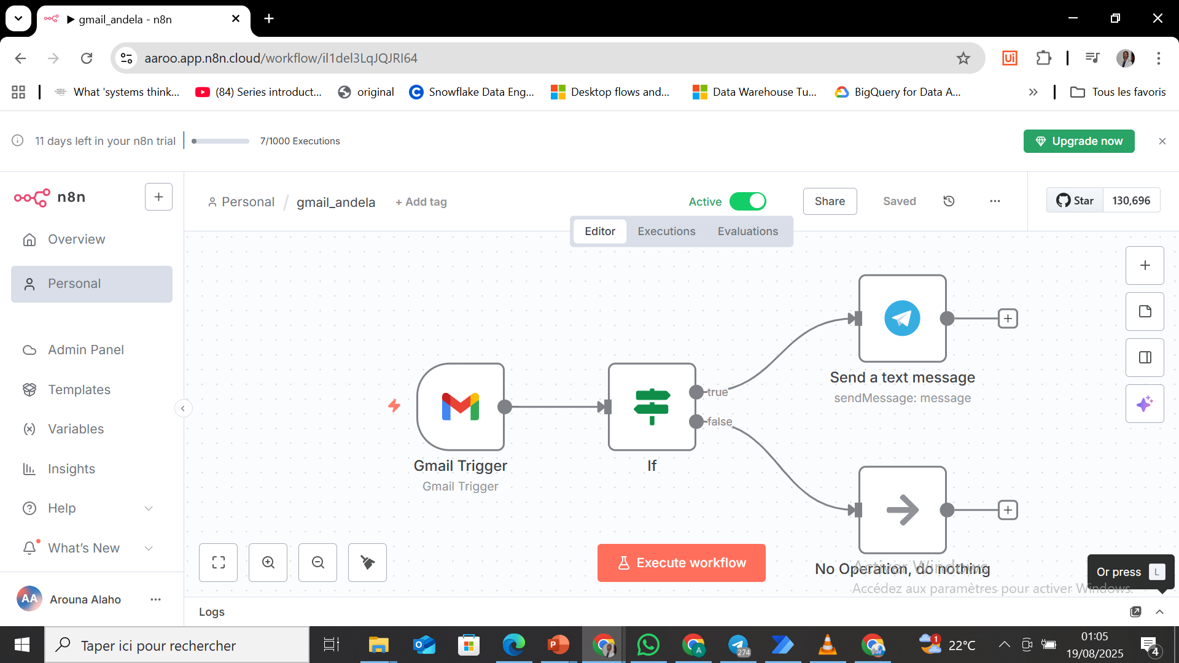The image size is (1179, 663).
Task: Click the Personal breadcrumb link
Action: (x=241, y=202)
